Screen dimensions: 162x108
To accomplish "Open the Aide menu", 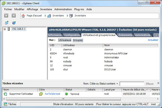I will [x=89, y=9].
